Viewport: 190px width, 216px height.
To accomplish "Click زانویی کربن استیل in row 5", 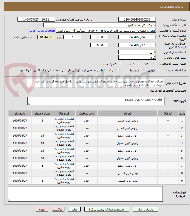I will coord(128,151).
